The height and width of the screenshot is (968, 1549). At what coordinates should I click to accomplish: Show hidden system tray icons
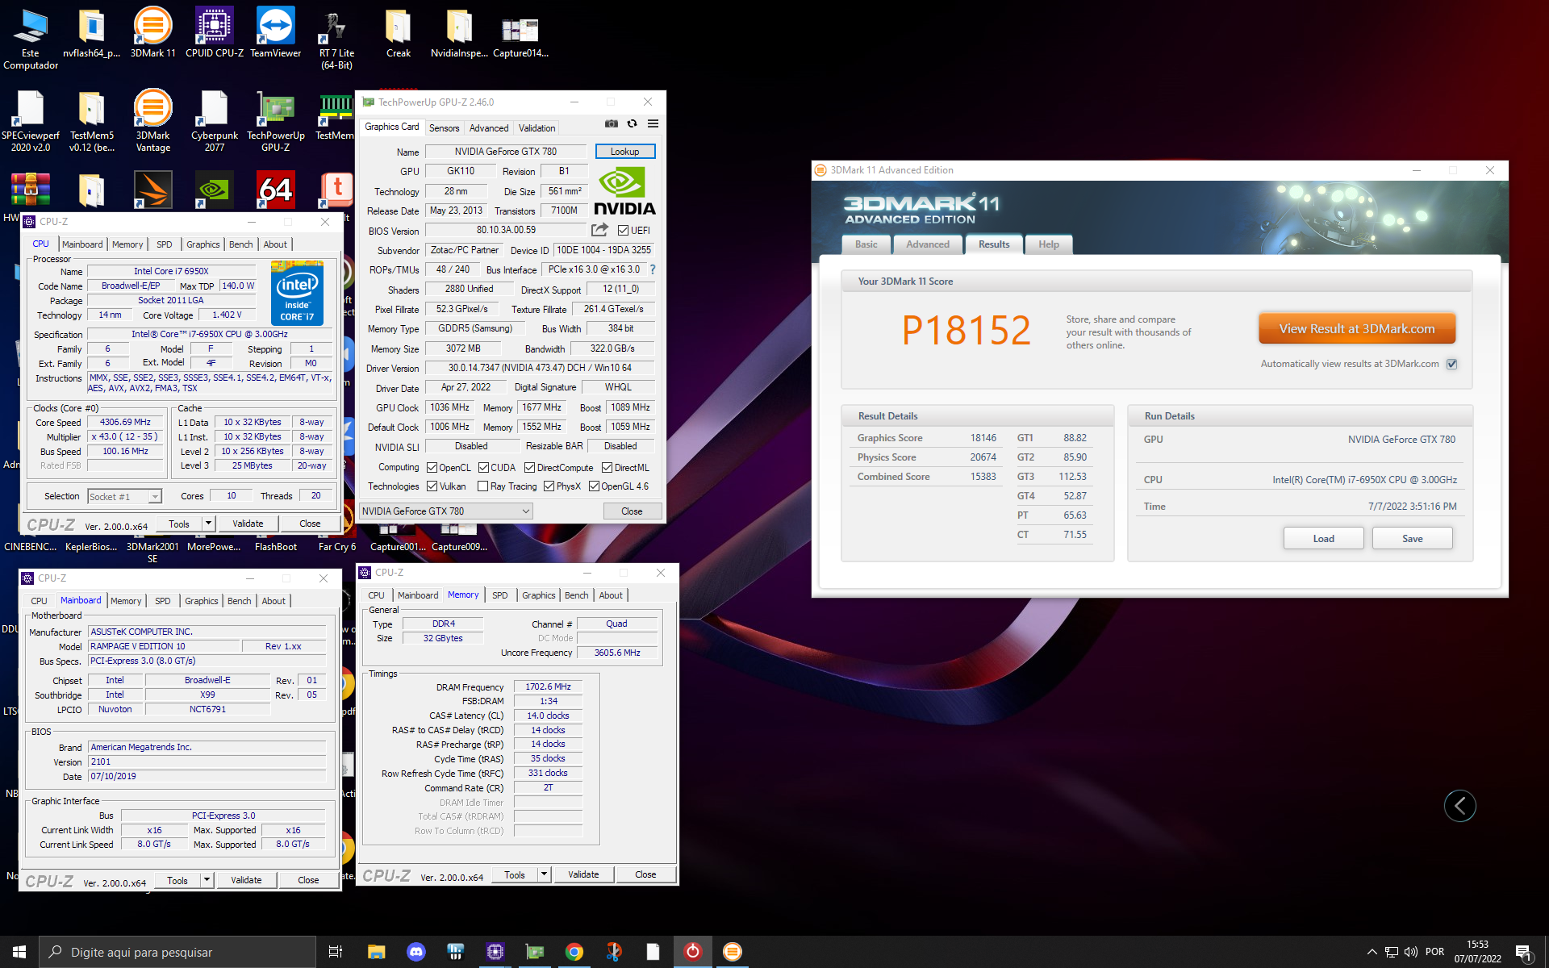tap(1372, 952)
